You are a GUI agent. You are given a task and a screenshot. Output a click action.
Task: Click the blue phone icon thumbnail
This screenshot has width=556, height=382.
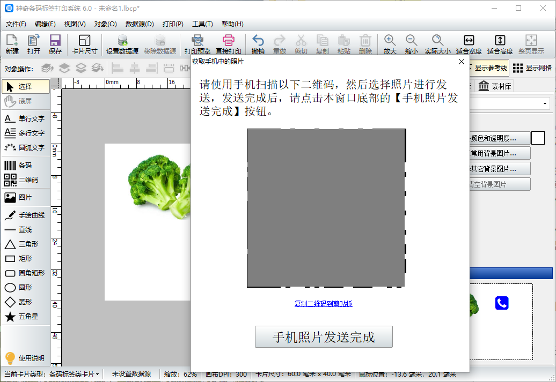pos(502,303)
